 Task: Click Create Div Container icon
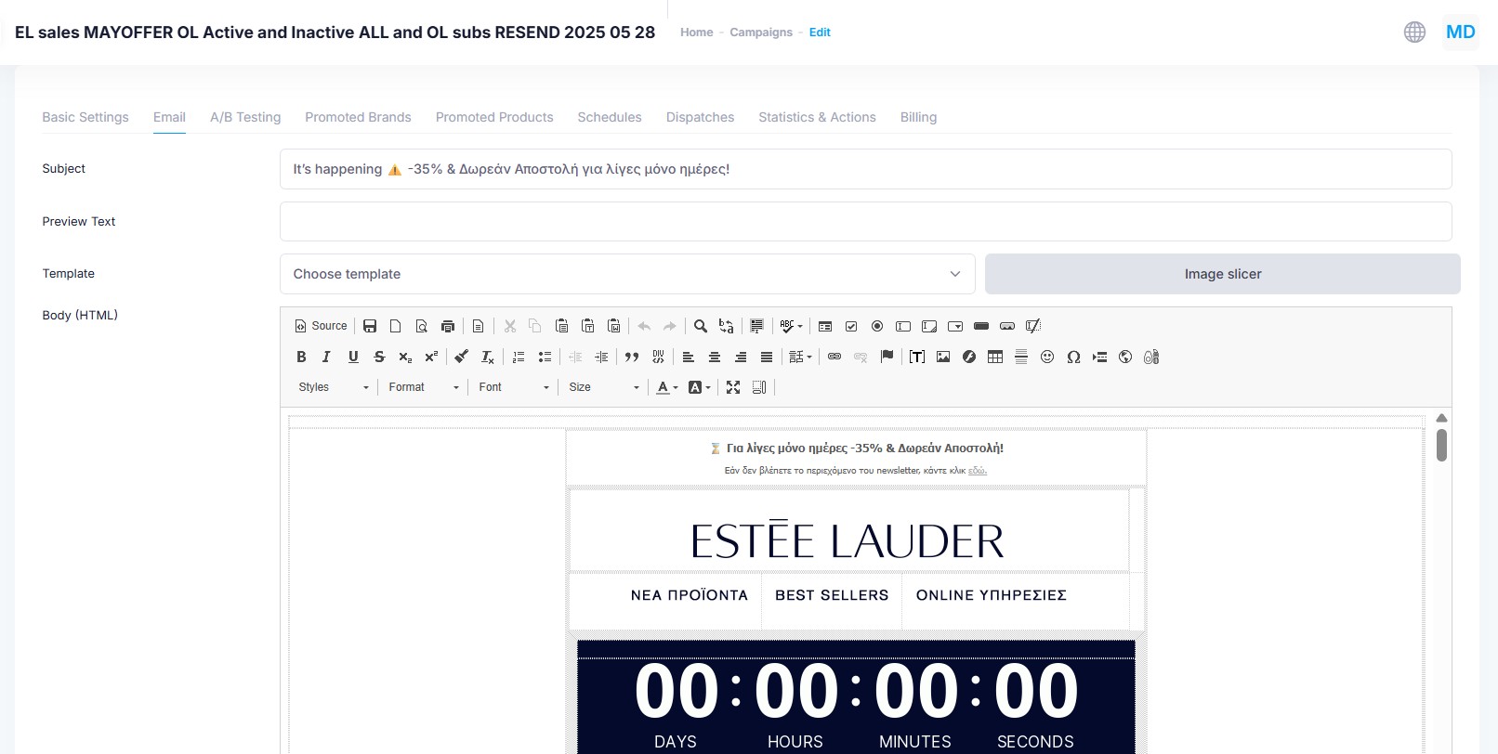tap(658, 357)
